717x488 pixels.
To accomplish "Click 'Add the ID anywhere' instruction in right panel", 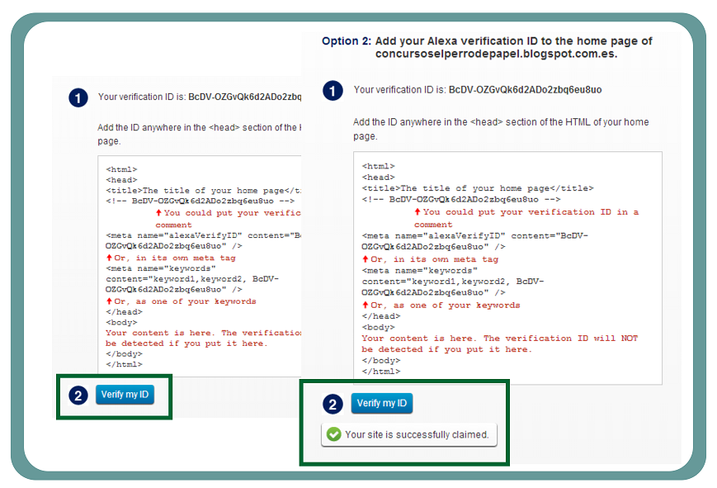I will coord(501,129).
